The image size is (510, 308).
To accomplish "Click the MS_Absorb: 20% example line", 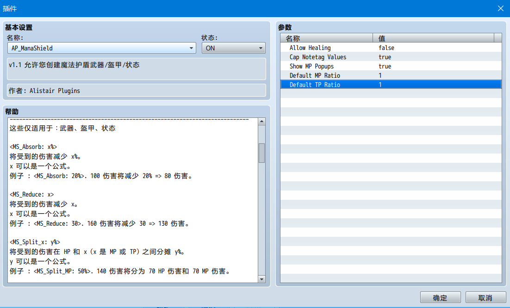I will [x=101, y=176].
